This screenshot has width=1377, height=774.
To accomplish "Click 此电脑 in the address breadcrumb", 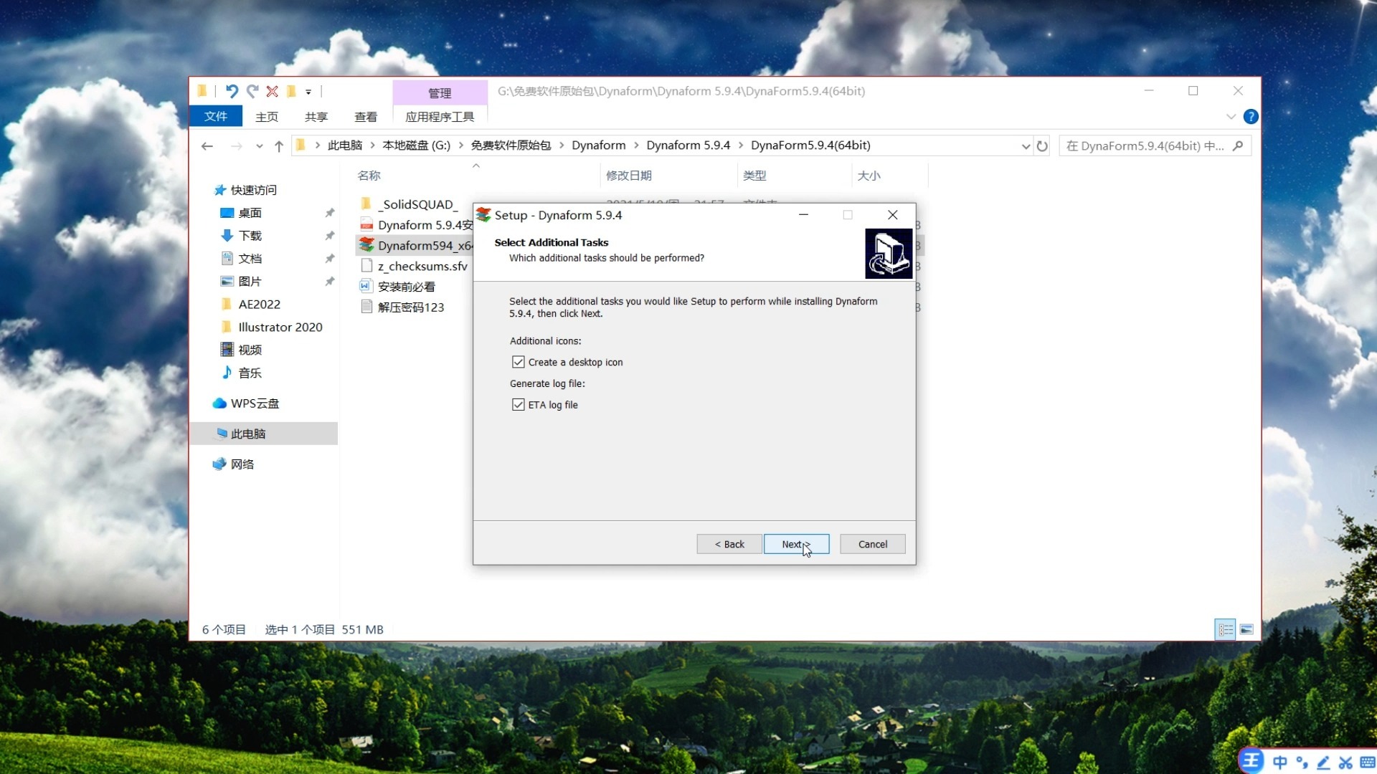I will pyautogui.click(x=345, y=145).
